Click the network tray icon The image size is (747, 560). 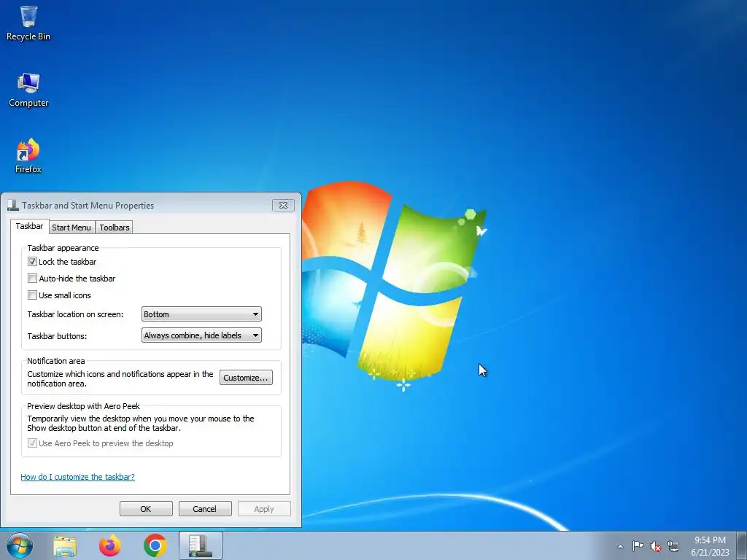[x=673, y=546]
